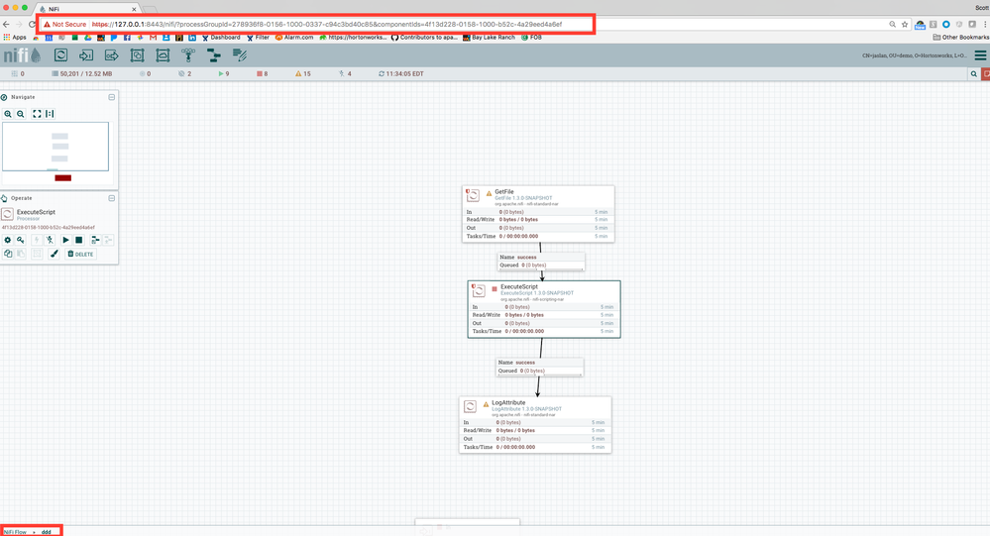Collapse the Navigate panel

(x=112, y=97)
